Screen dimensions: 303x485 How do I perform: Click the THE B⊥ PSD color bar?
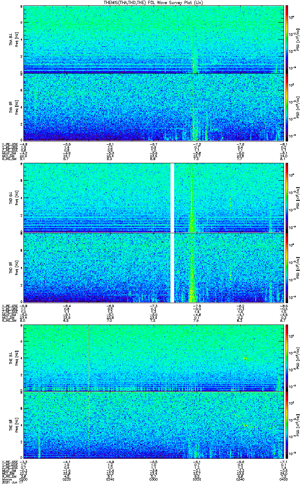(x=287, y=358)
